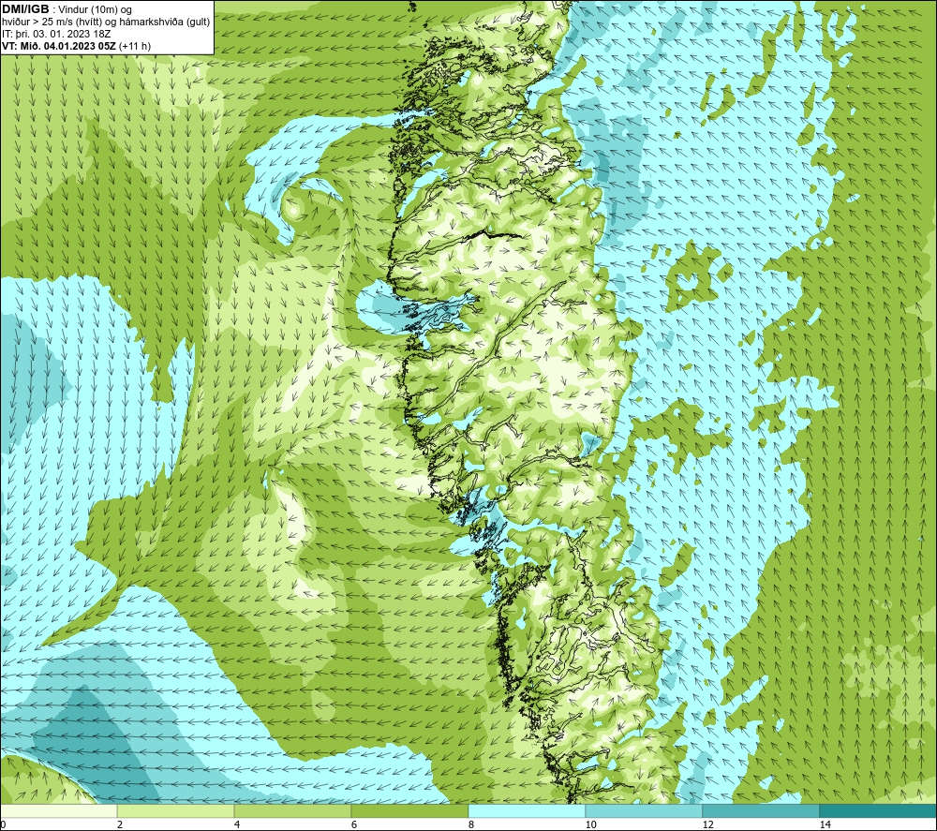Click the legend value label '8'
The height and width of the screenshot is (831, 937).
[x=471, y=825]
